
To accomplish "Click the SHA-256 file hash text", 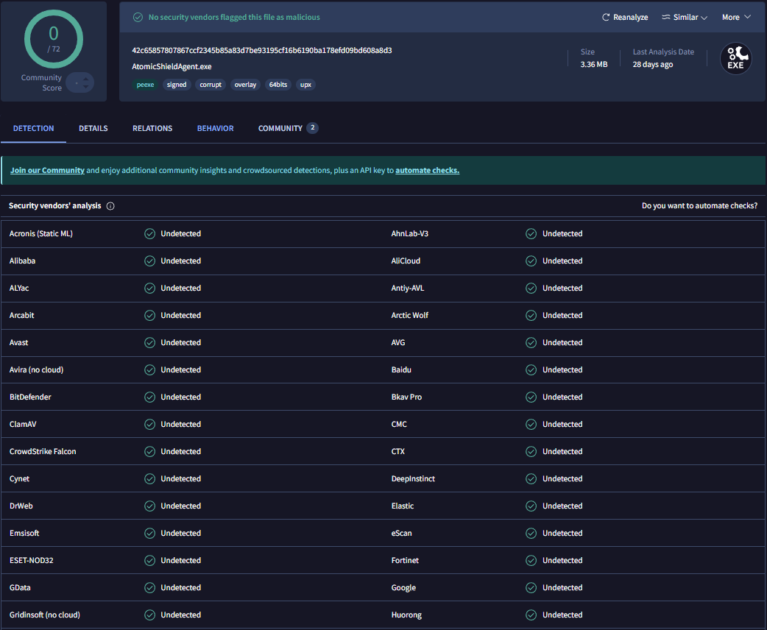I will coord(262,50).
